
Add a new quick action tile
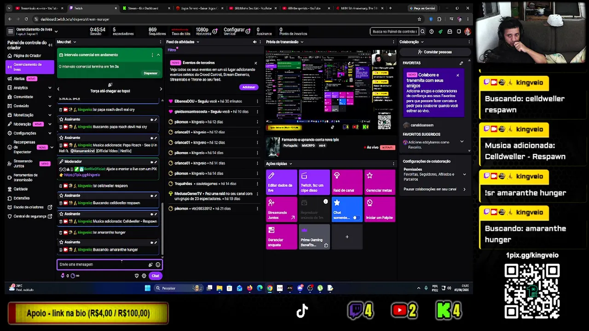tap(347, 236)
